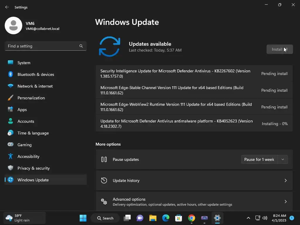Image resolution: width=300 pixels, height=225 pixels.
Task: Click the Install all button
Action: (x=279, y=49)
